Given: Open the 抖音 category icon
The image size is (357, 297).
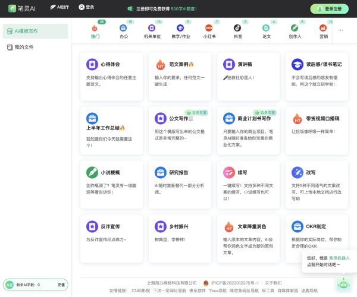Looking at the screenshot, I should coord(237,27).
